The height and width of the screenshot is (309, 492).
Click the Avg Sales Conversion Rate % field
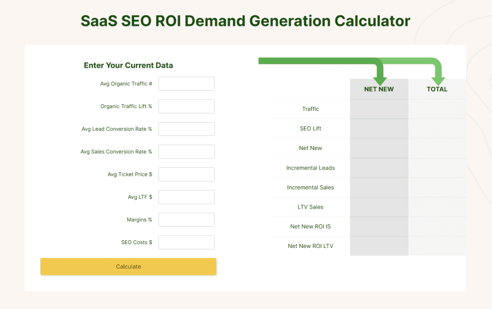(186, 151)
